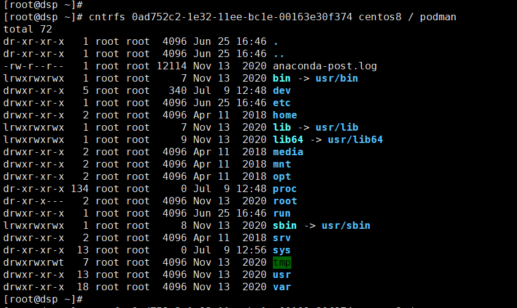Select the srv directory name
This screenshot has width=517, height=308.
click(x=281, y=238)
